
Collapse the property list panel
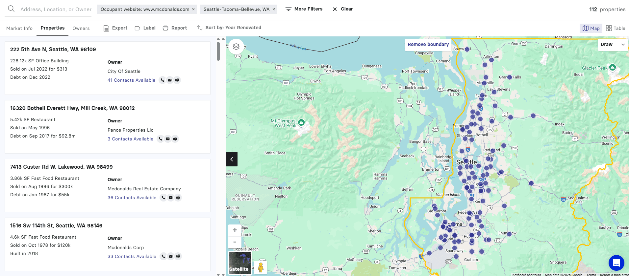click(232, 159)
